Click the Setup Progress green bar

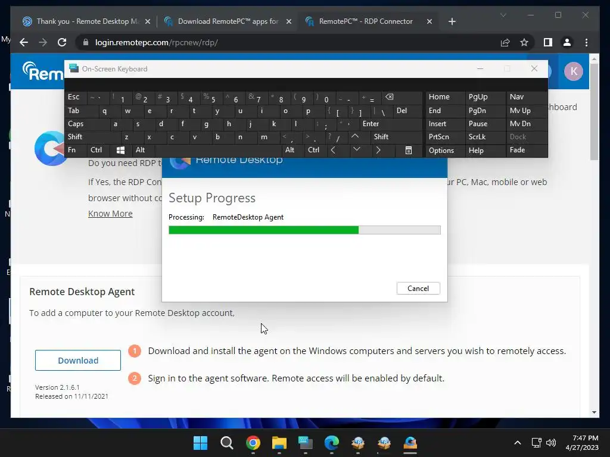pyautogui.click(x=263, y=230)
